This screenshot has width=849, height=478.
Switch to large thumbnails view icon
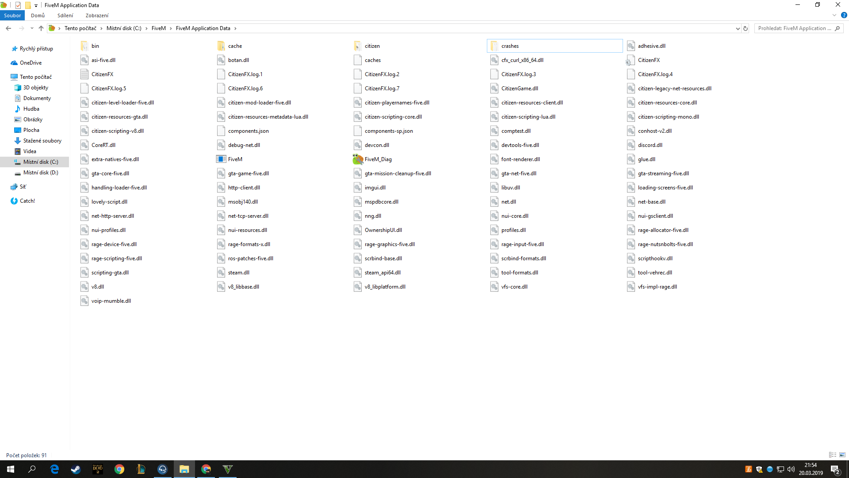842,455
